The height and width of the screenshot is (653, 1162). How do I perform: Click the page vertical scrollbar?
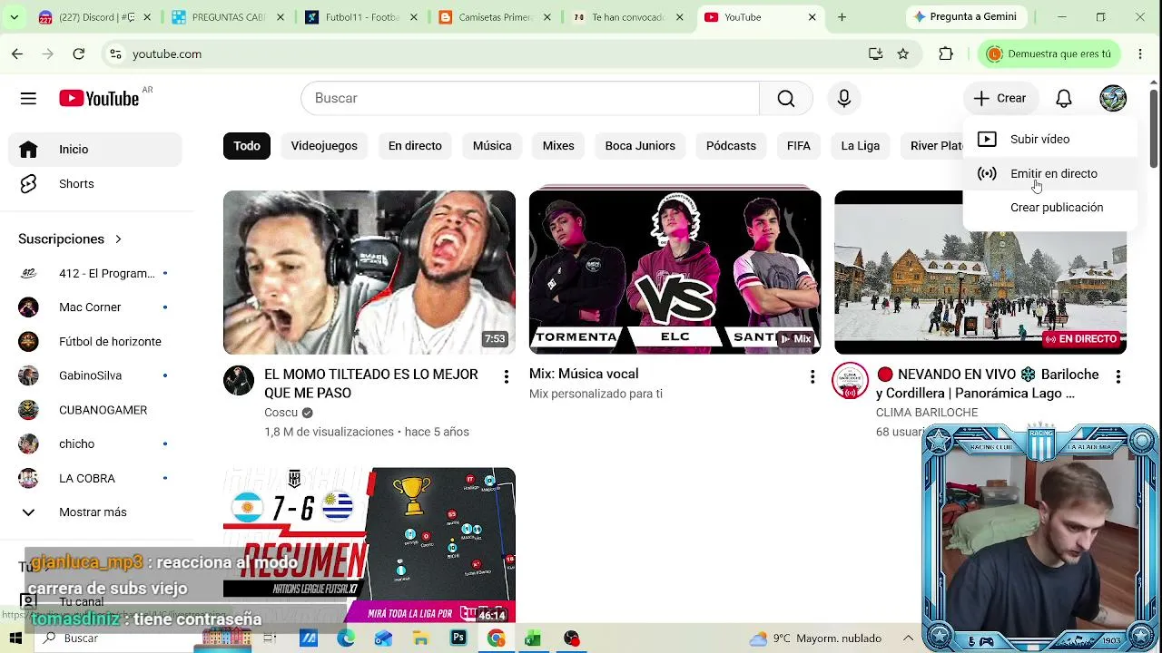click(x=1154, y=127)
